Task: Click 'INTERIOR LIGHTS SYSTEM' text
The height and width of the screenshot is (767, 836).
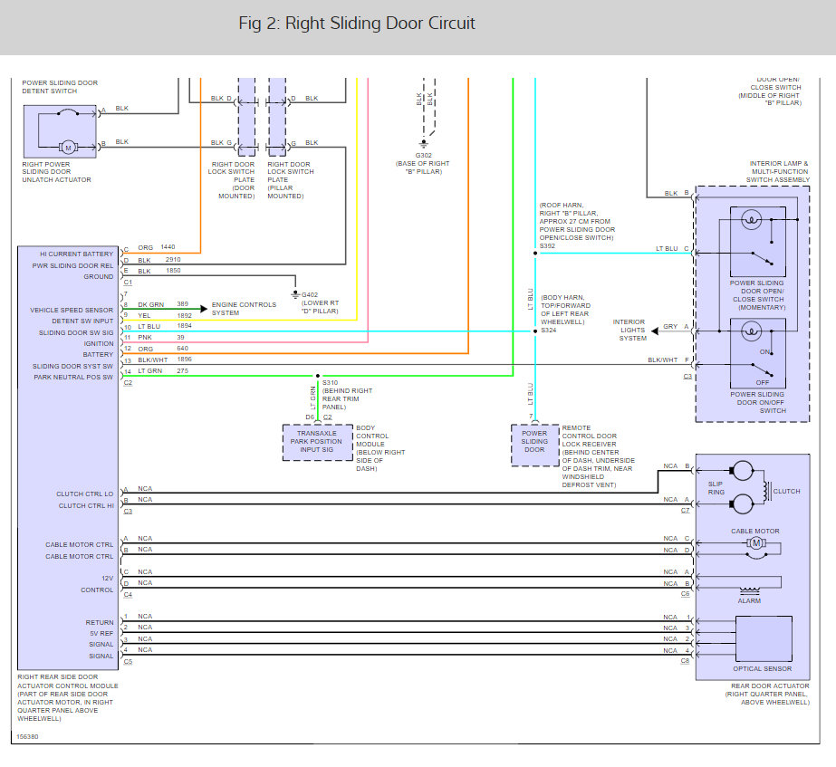Action: [x=629, y=330]
